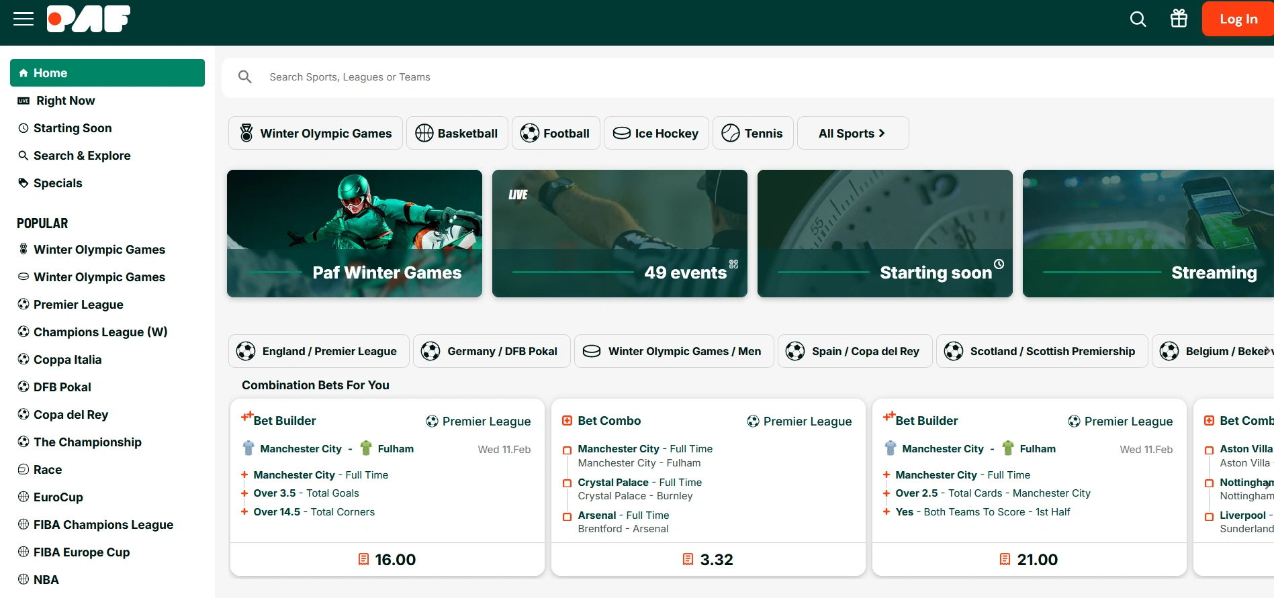This screenshot has height=598, width=1274.
Task: Click Bet Combo card title icon
Action: [567, 421]
